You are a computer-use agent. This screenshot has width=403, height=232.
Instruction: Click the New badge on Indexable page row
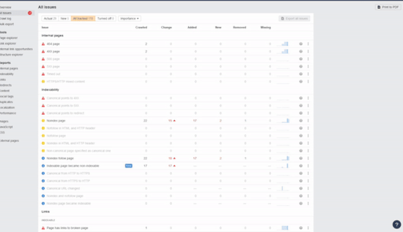pyautogui.click(x=128, y=166)
